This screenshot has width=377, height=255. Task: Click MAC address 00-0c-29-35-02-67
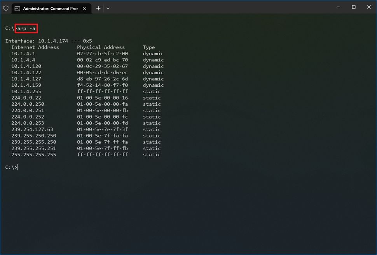(x=103, y=66)
